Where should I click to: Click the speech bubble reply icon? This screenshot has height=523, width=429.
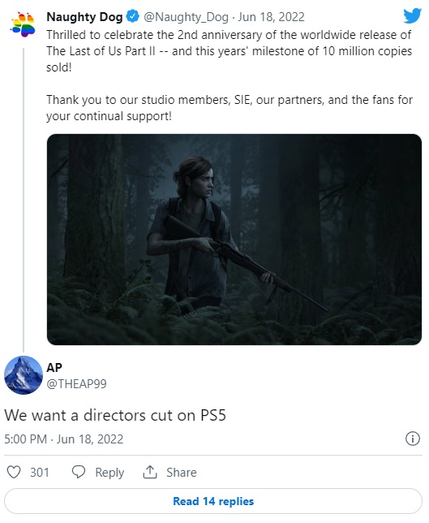click(79, 473)
